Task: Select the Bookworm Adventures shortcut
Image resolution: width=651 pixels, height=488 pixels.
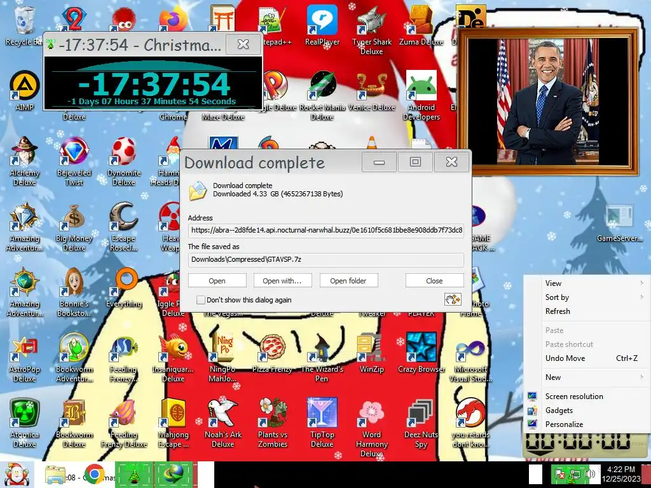Action: 74,357
